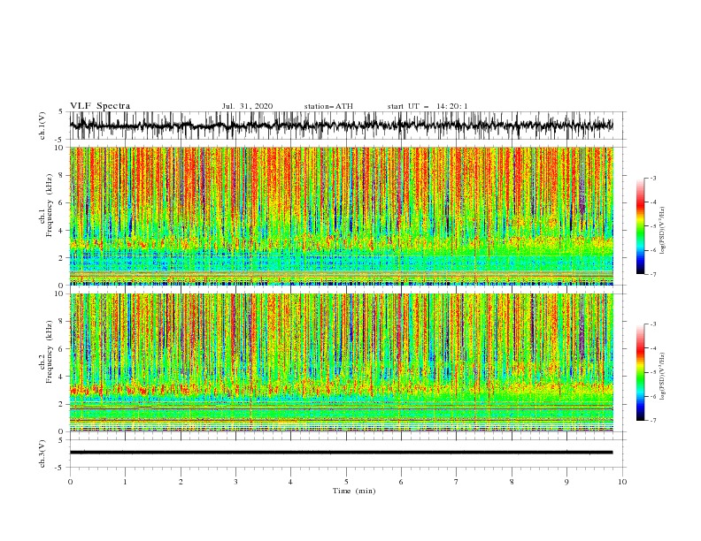Click the ch.2 spectrogram panel
Image resolution: width=701 pixels, height=541 pixels.
341,362
